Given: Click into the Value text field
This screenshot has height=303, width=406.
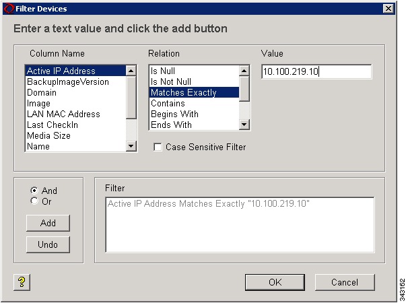Looking at the screenshot, I should pyautogui.click(x=316, y=71).
